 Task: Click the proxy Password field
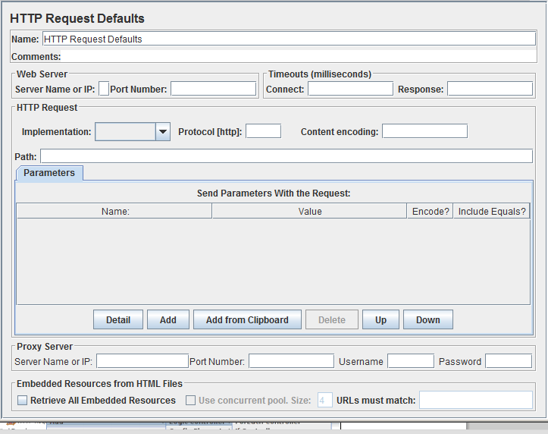[x=509, y=361]
